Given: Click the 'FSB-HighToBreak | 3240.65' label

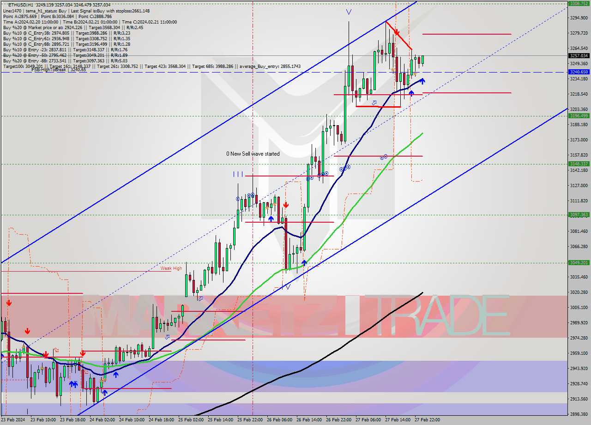Looking at the screenshot, I should pyautogui.click(x=59, y=70).
